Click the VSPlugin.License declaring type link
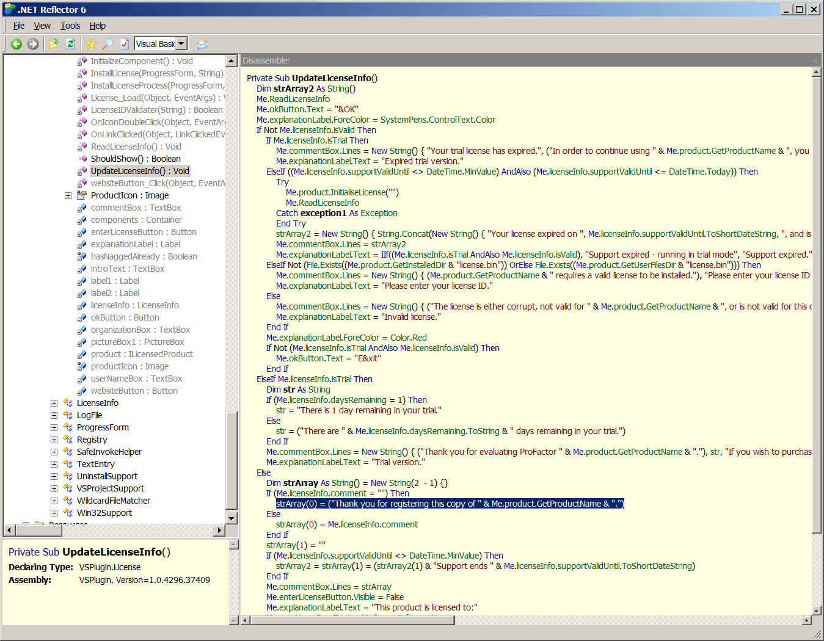Image resolution: width=824 pixels, height=641 pixels. [110, 567]
